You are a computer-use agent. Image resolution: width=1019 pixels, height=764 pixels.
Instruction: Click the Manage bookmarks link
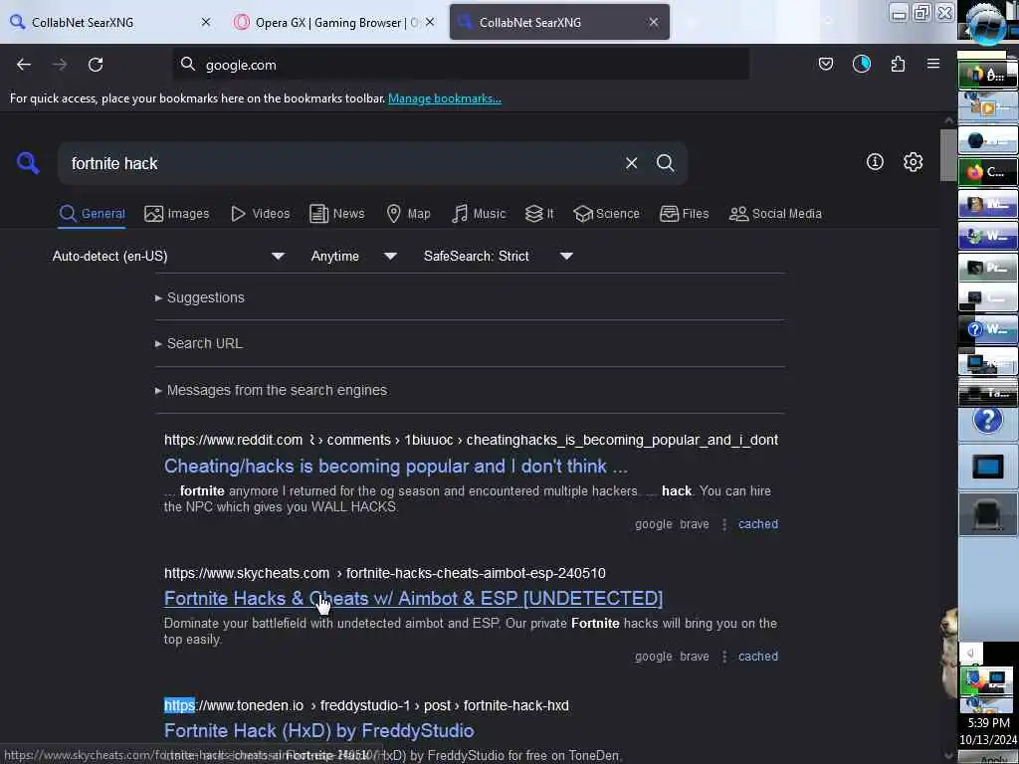point(445,98)
